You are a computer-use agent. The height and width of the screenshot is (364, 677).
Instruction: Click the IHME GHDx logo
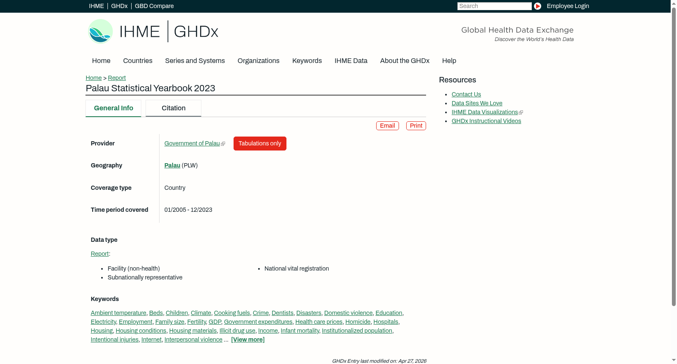153,31
